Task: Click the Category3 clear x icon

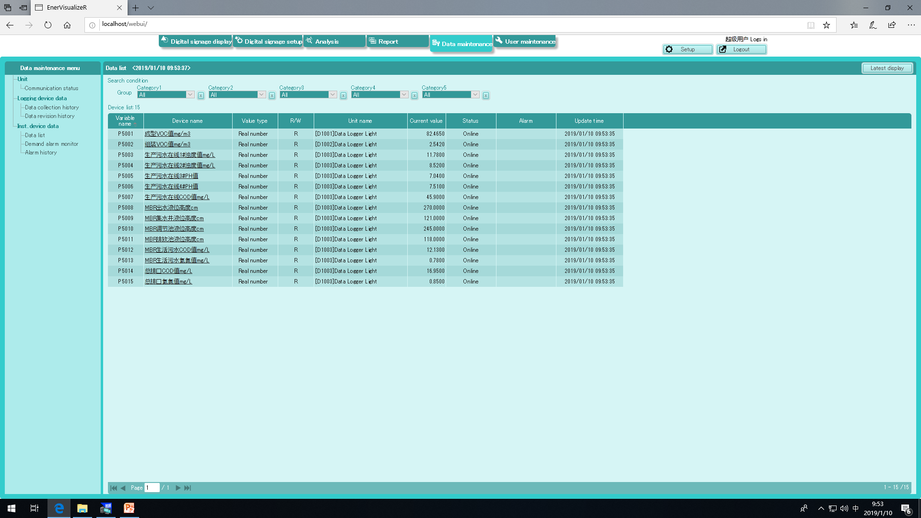Action: coord(343,95)
